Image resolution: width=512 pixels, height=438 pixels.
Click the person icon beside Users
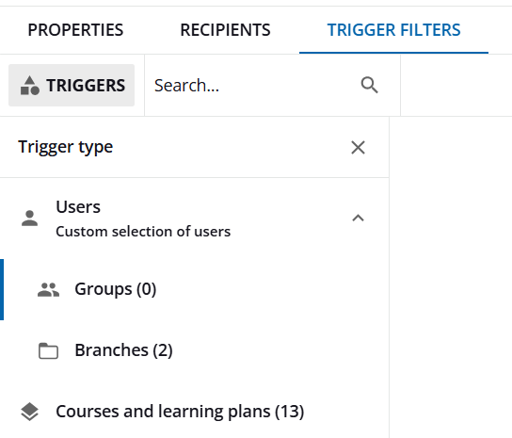[30, 219]
